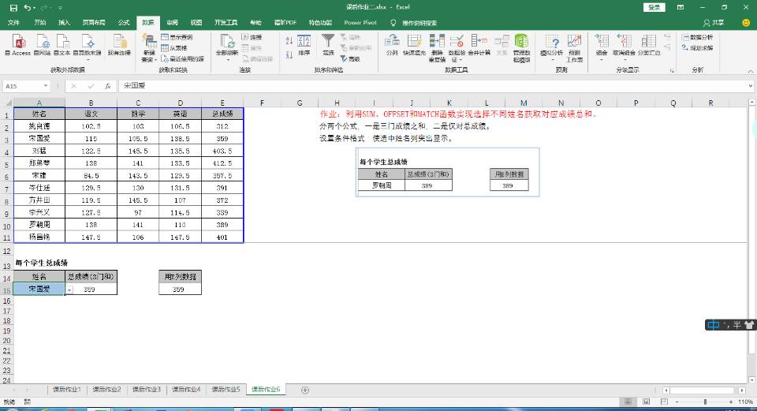
Task: Expand the 全部刷新 dropdown
Action: click(x=227, y=47)
